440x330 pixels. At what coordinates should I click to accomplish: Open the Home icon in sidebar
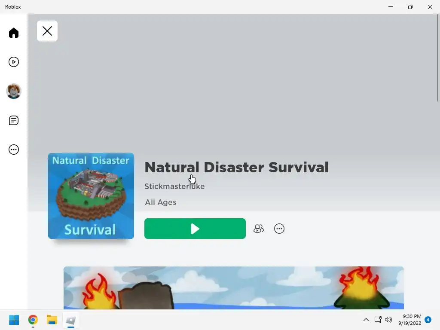click(x=13, y=33)
